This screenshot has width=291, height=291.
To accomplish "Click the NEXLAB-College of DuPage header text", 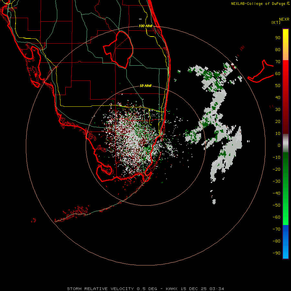I will click(260, 4).
